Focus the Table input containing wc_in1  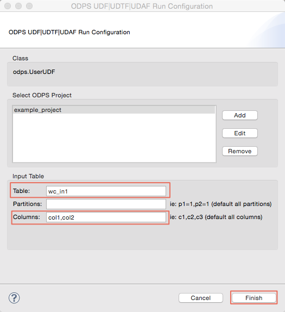tap(106, 191)
